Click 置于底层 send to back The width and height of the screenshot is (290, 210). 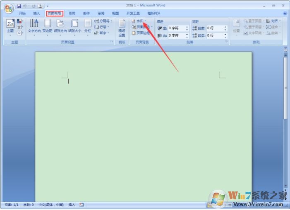click(253, 27)
